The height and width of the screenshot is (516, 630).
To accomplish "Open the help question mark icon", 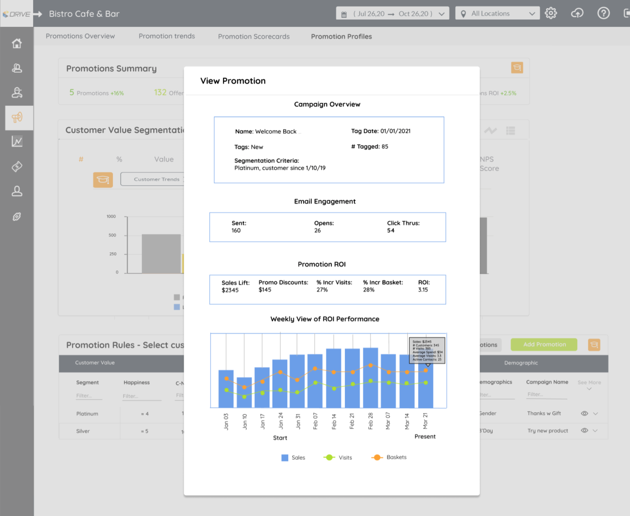I will [x=603, y=14].
